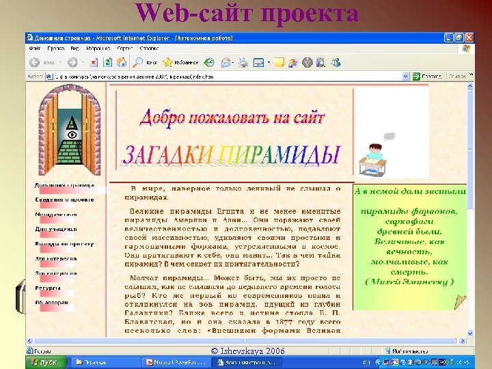Click the Переход (Go) button

tap(427, 77)
